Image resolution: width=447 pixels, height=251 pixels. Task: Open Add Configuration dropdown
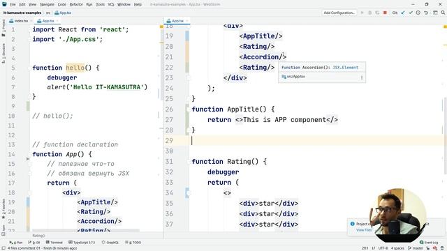[339, 13]
